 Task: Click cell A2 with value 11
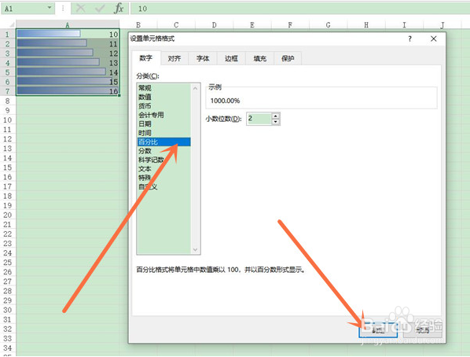click(x=68, y=43)
